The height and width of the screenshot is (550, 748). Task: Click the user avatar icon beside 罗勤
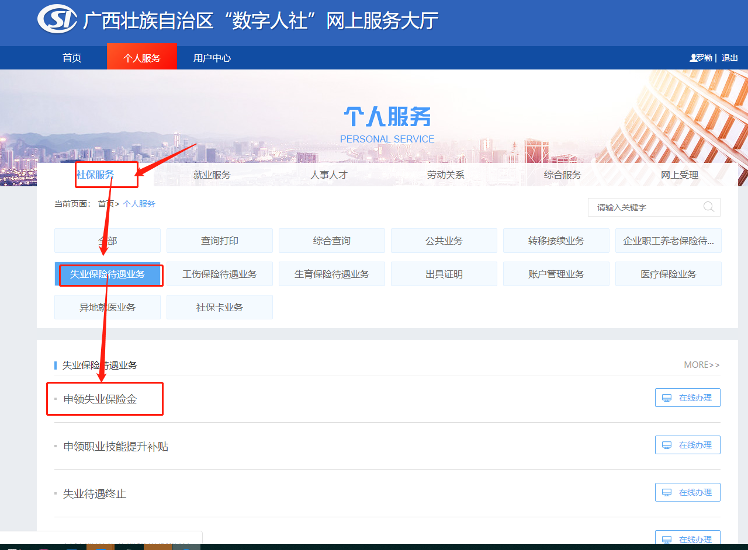pyautogui.click(x=693, y=58)
